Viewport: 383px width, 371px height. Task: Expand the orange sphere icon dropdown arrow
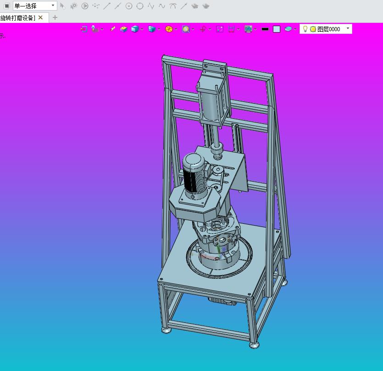pyautogui.click(x=176, y=29)
